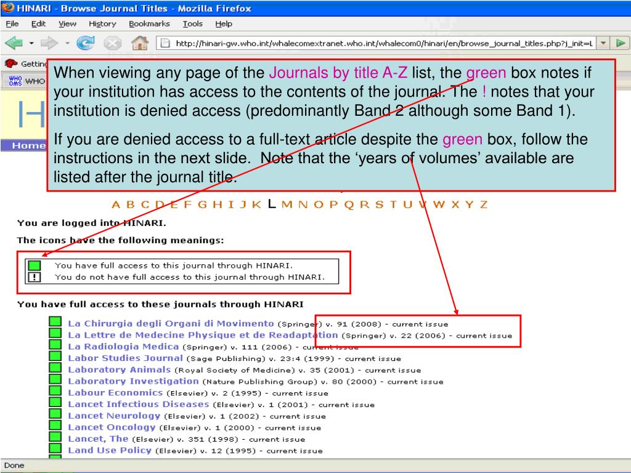Open the Lancet, The journal link

pos(98,439)
